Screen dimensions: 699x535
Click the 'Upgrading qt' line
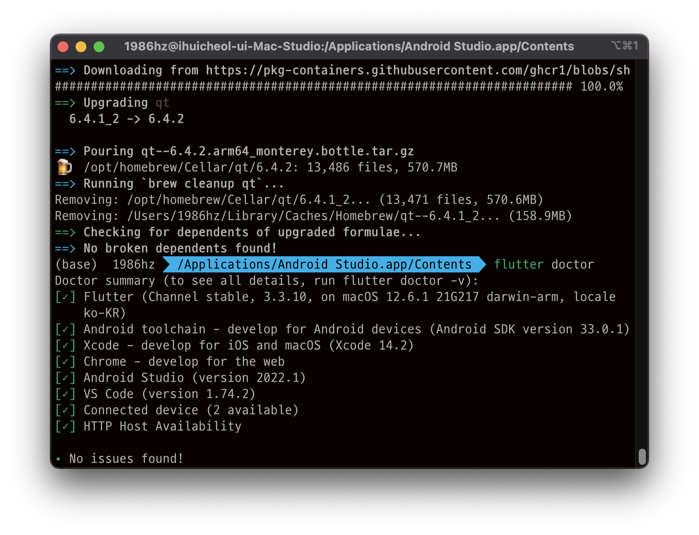(x=112, y=103)
